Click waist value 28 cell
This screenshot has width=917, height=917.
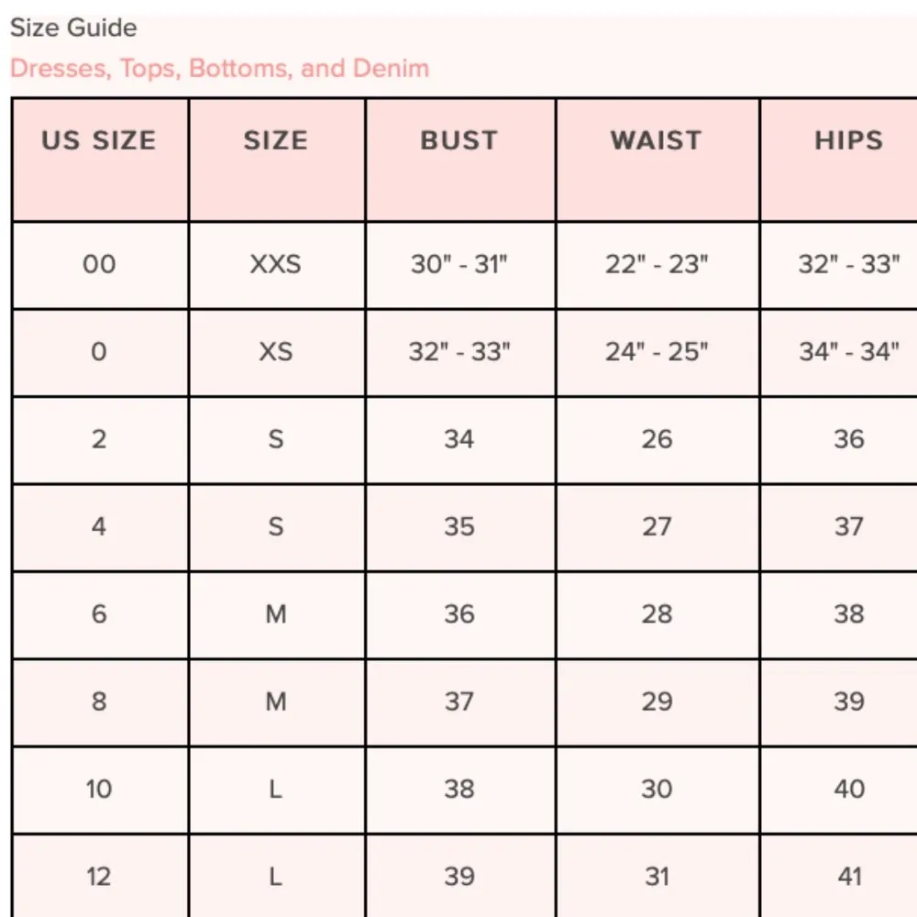(657, 614)
